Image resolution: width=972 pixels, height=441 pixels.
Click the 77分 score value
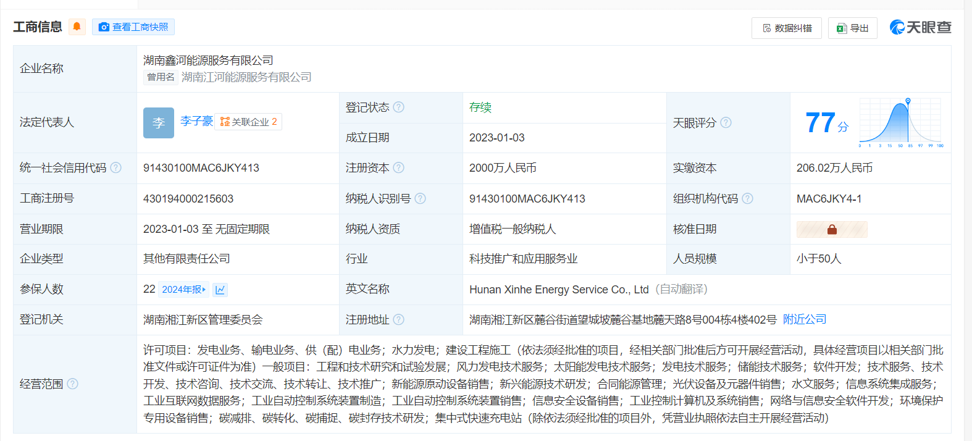(x=826, y=122)
